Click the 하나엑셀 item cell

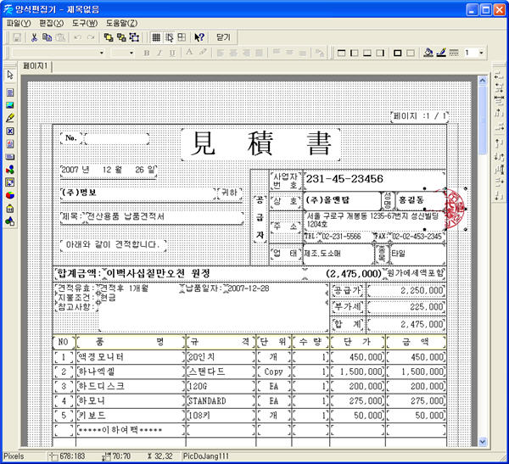tap(131, 372)
